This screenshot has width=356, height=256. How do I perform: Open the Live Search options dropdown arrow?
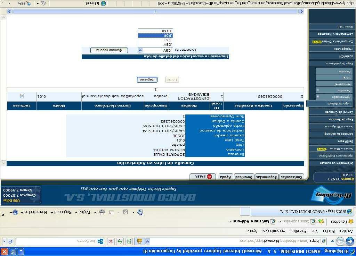tap(5, 242)
